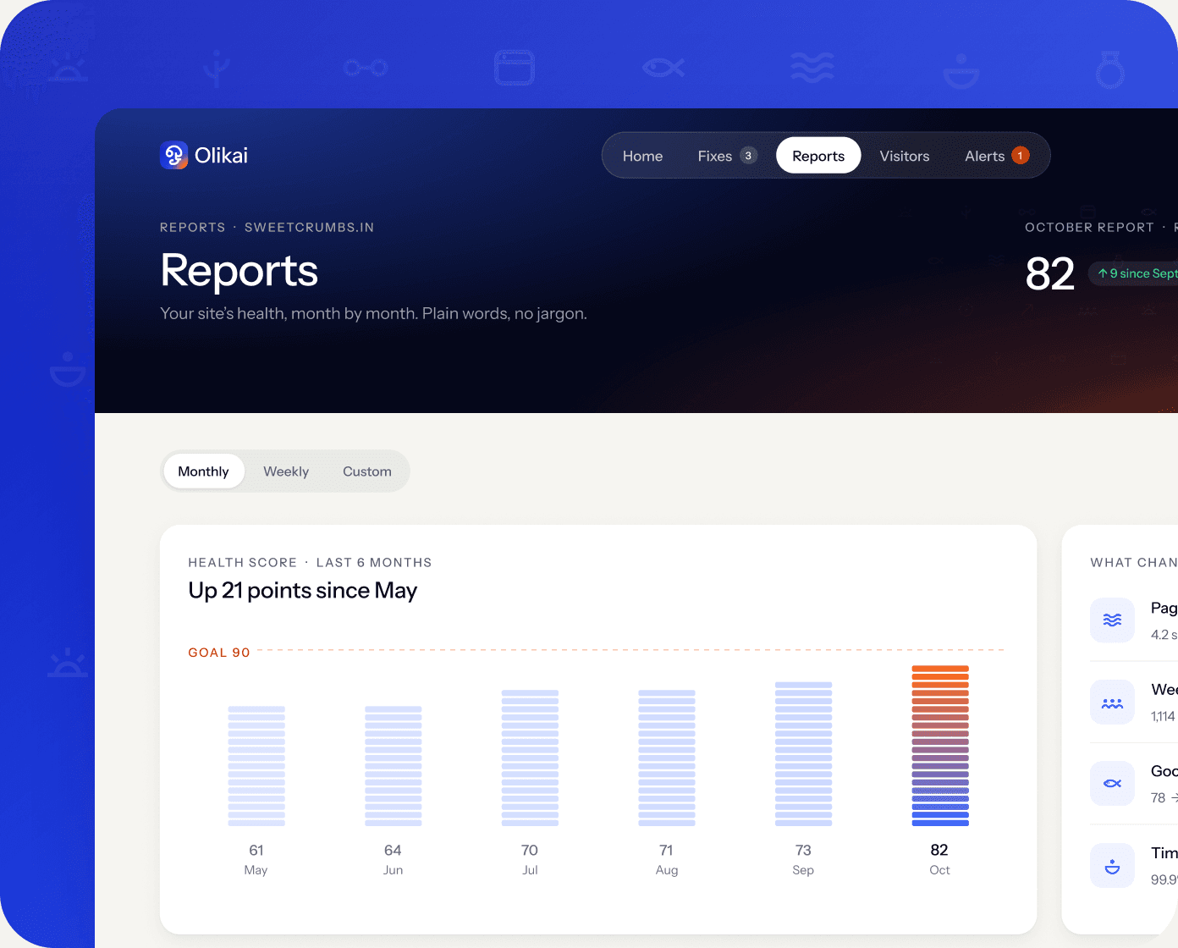The width and height of the screenshot is (1178, 948).
Task: Choose the Custom range option
Action: click(x=367, y=471)
